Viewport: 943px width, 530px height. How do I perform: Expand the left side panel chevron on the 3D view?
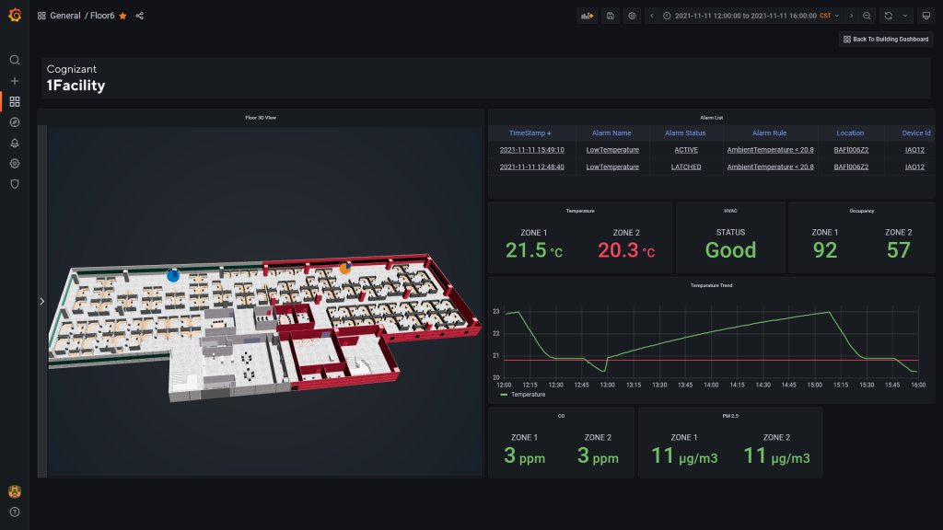41,301
